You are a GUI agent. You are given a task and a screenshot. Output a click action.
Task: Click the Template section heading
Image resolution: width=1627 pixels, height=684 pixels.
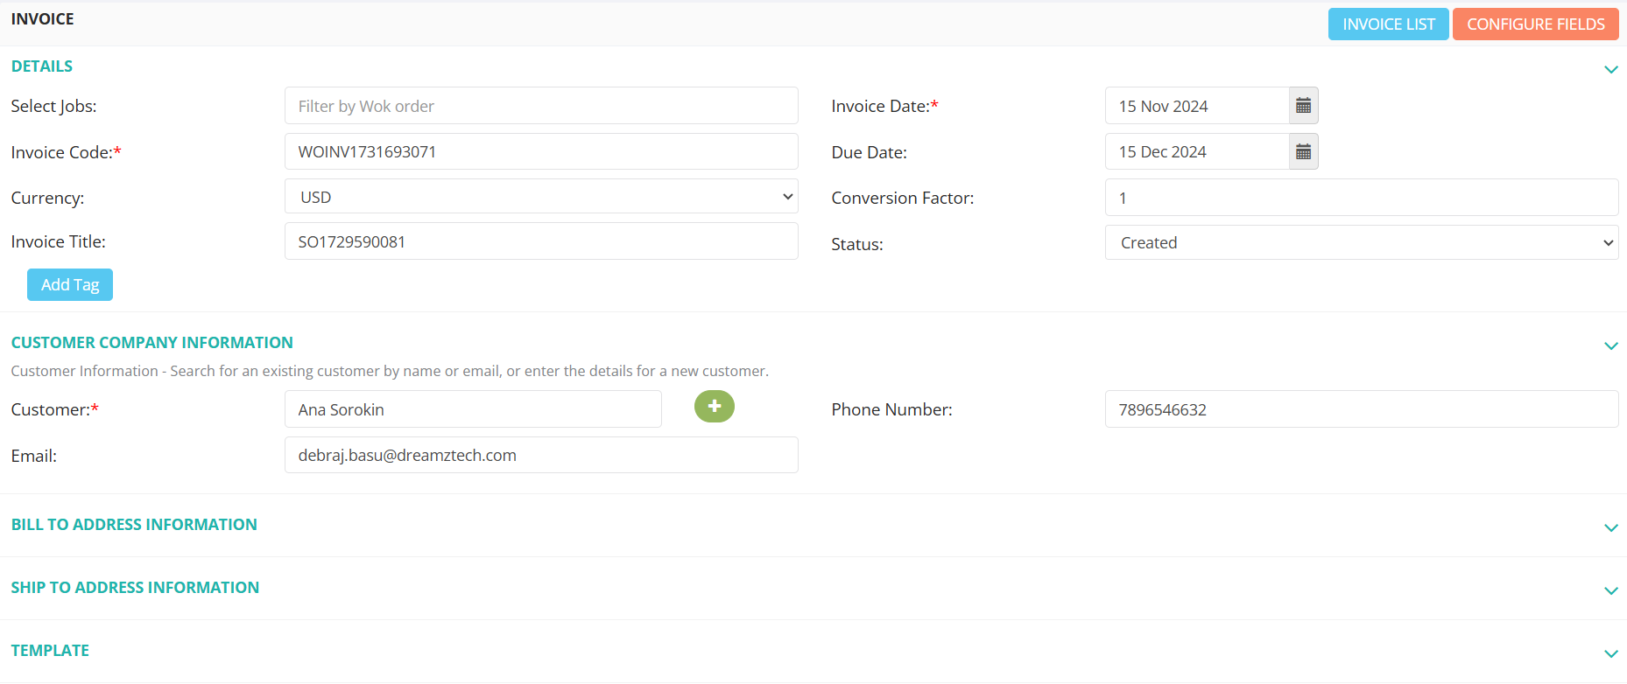[50, 651]
